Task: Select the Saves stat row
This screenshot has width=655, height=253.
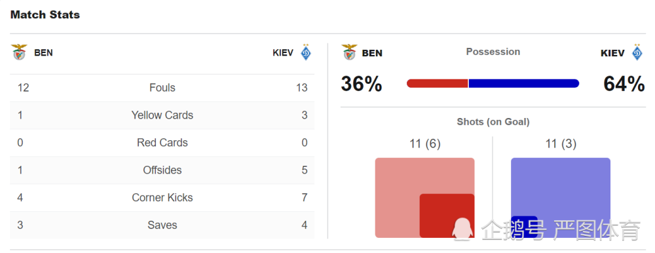Action: pyautogui.click(x=162, y=225)
